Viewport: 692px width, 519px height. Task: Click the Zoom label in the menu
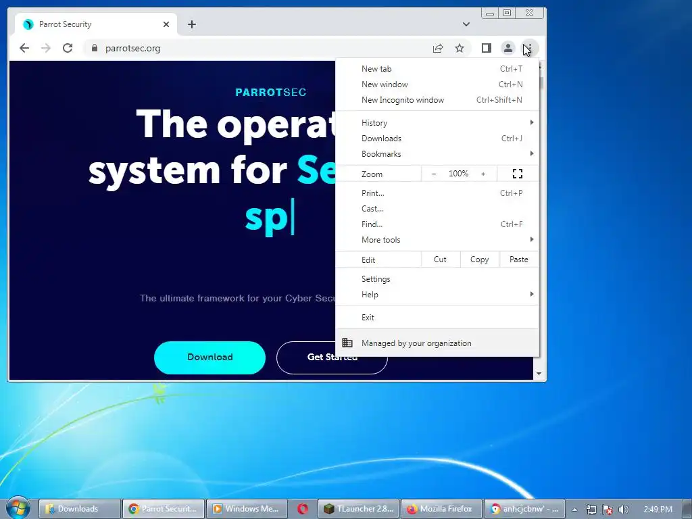(x=372, y=174)
